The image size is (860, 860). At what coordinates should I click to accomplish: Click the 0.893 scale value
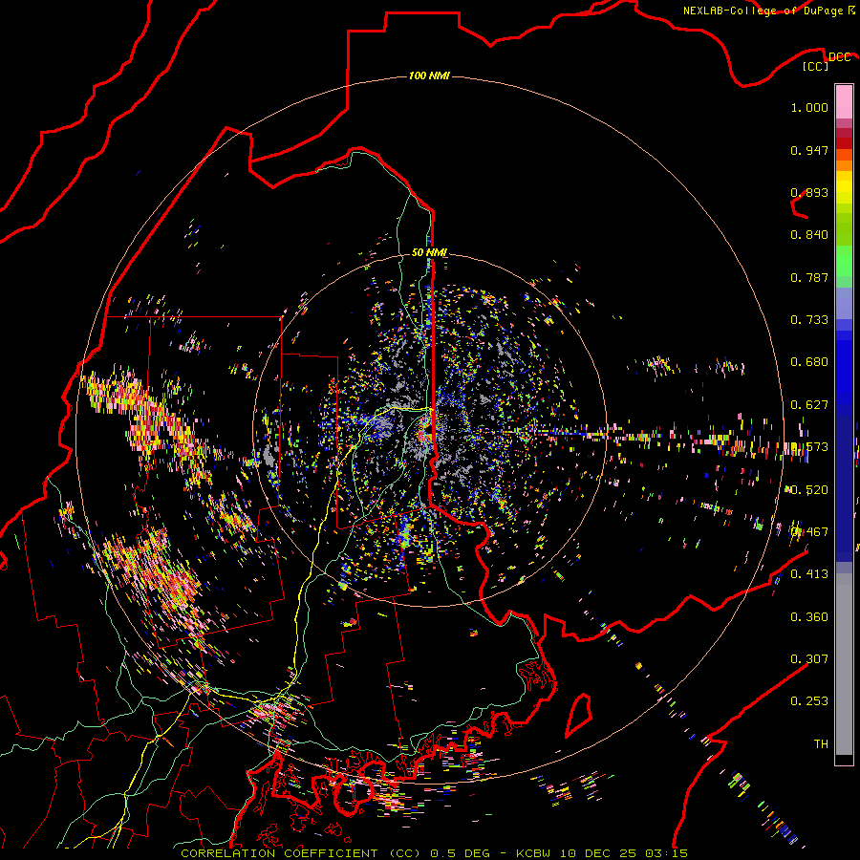809,192
